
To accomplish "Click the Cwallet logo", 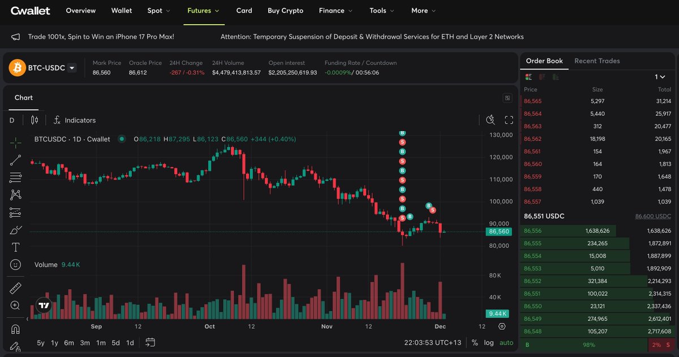I will point(31,10).
